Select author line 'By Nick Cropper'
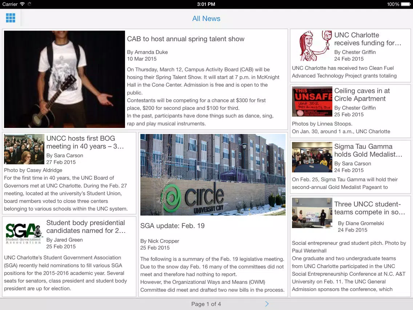The width and height of the screenshot is (413, 310). coord(160,241)
